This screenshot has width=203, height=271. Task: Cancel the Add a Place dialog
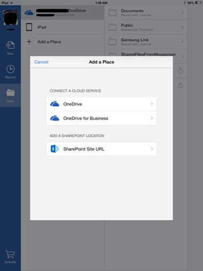[x=41, y=62]
